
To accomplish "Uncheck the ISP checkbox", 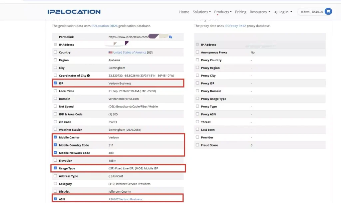I will pyautogui.click(x=56, y=83).
